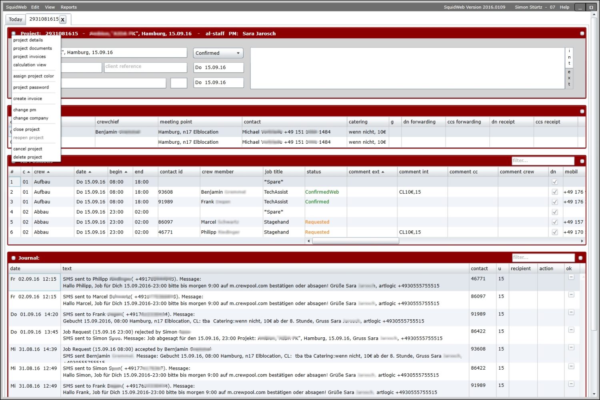Click crewchief panel's top-right square icon
This screenshot has height=400, width=600.
click(x=582, y=111)
